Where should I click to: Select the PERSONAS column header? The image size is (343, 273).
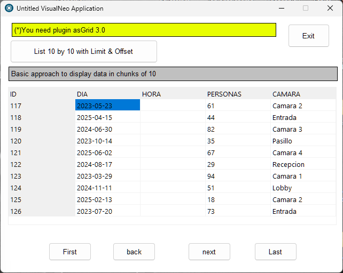[x=238, y=94]
